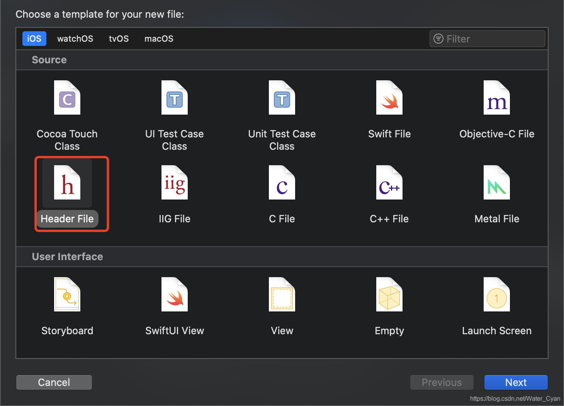Viewport: 564px width, 406px height.
Task: Choose the Storyboard template icon
Action: (67, 294)
